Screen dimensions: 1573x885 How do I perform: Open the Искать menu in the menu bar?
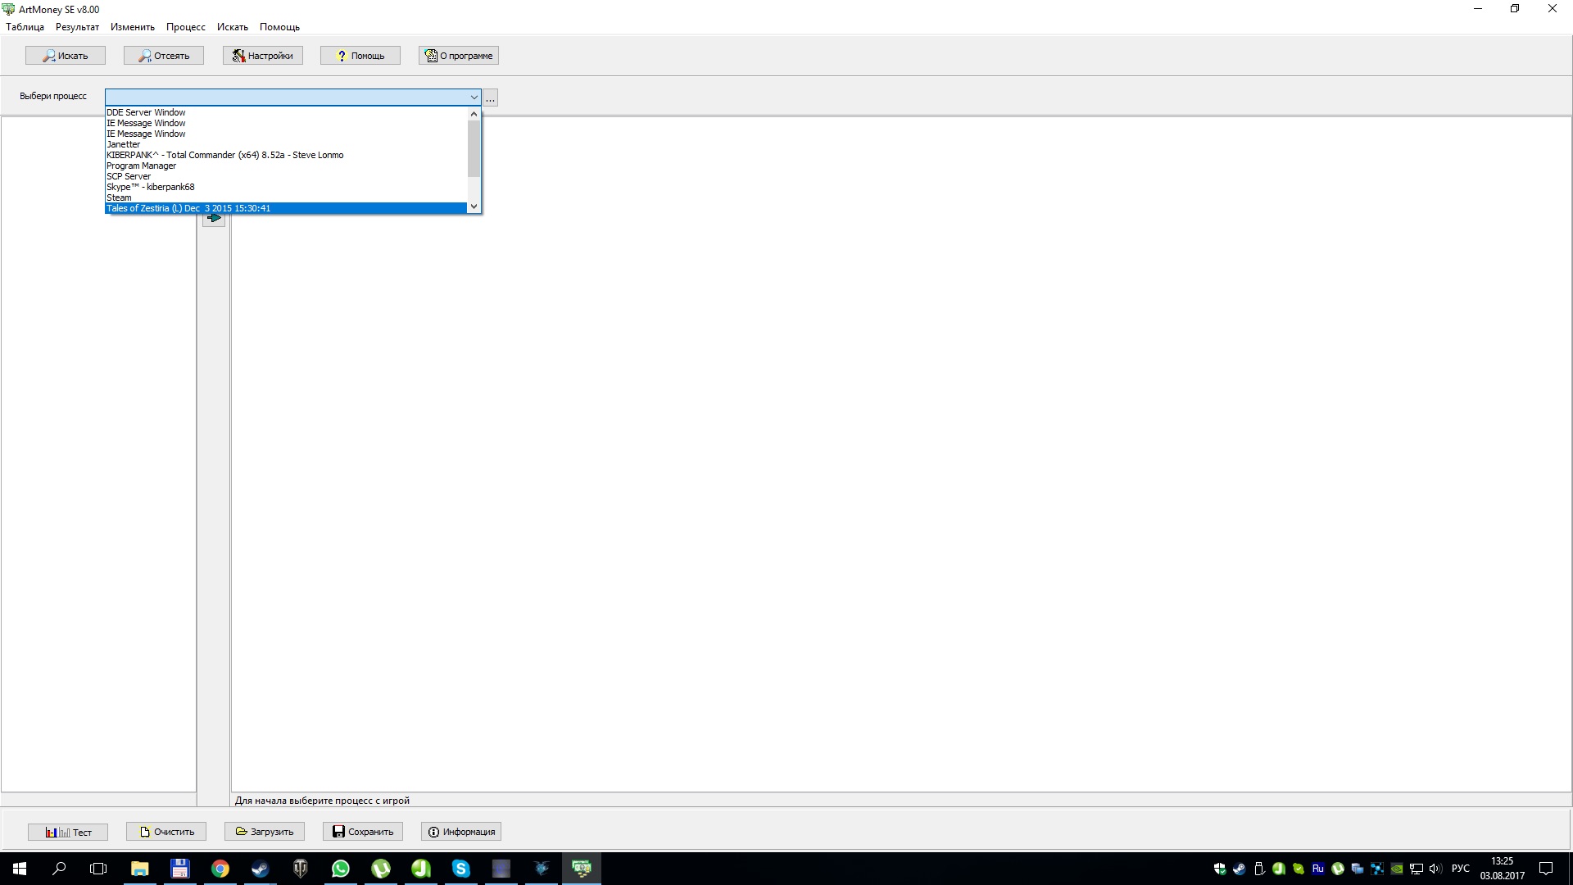[233, 27]
